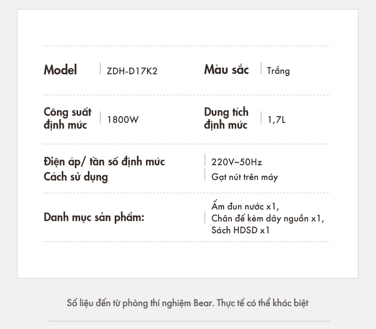
Task: Select the 220V~50Hz voltage value
Action: point(237,162)
